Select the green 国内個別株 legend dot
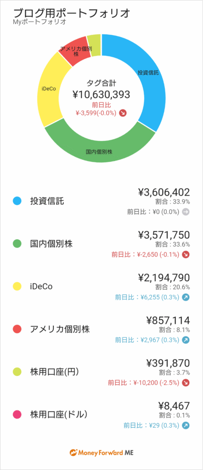Screen dimensions: 203x470 pos(17,244)
